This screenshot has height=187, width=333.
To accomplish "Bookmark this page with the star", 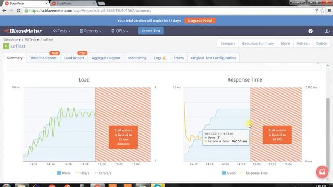I will (322, 10).
